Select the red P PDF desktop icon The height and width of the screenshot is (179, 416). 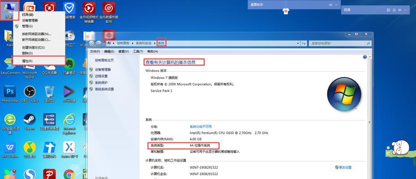coord(49,174)
